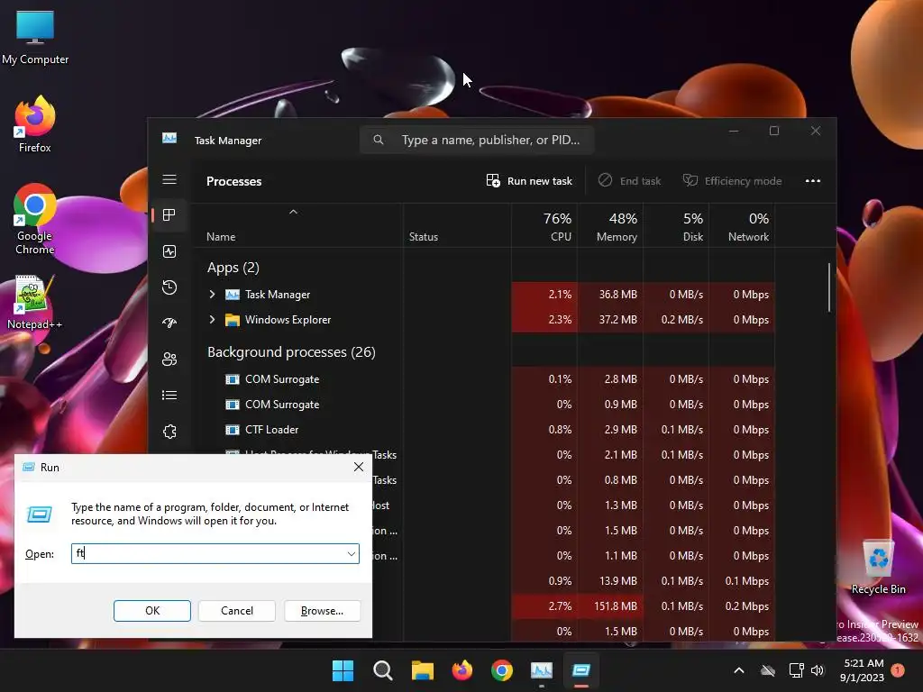This screenshot has height=692, width=923.
Task: Click the End task button
Action: pos(629,181)
